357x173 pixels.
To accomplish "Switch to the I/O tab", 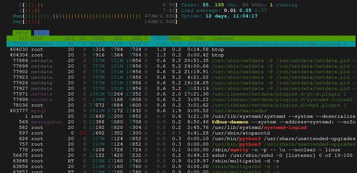I will click(x=42, y=33).
